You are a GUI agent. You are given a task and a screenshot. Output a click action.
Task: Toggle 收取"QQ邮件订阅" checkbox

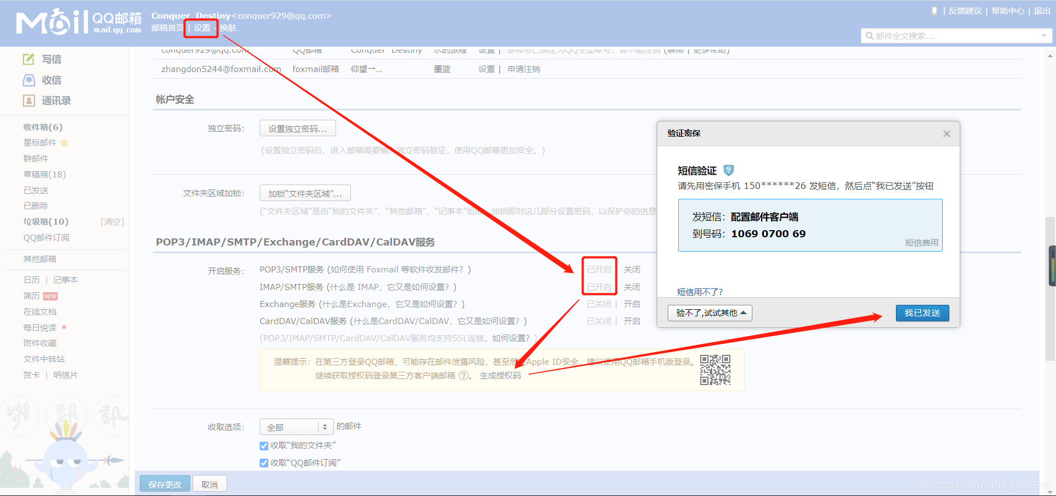coord(264,463)
